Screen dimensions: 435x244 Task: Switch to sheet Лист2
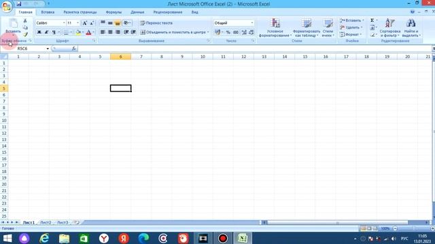click(46, 222)
